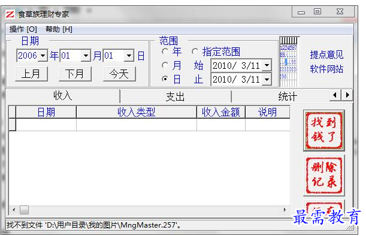The image size is (366, 236).
Task: Select the first empty table row header
Action: (12, 125)
